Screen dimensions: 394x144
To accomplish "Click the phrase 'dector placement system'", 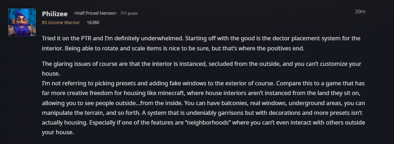I will tap(301, 38).
